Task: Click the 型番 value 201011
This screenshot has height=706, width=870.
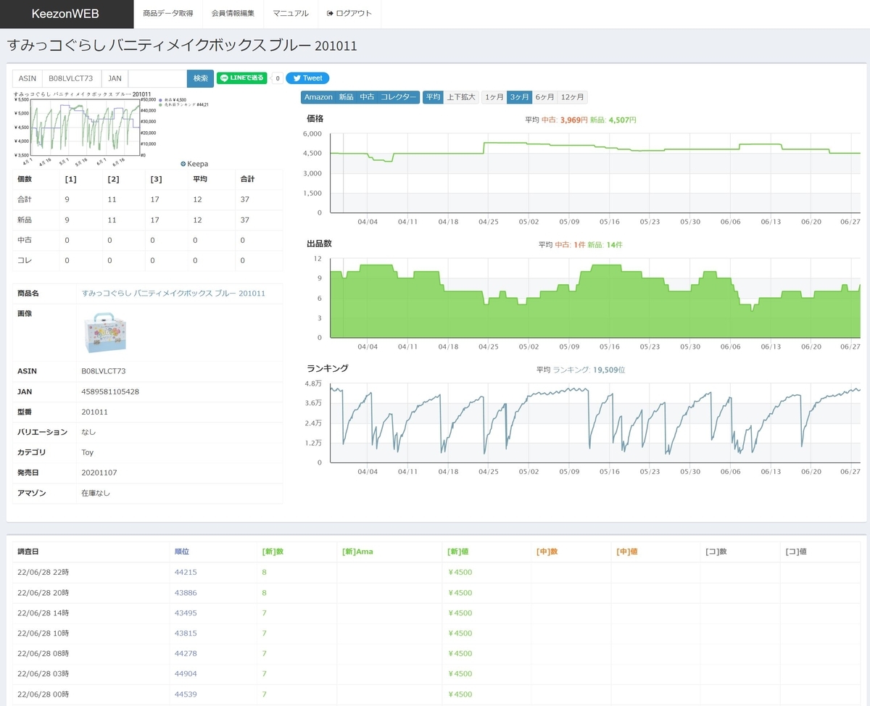Action: pyautogui.click(x=94, y=412)
